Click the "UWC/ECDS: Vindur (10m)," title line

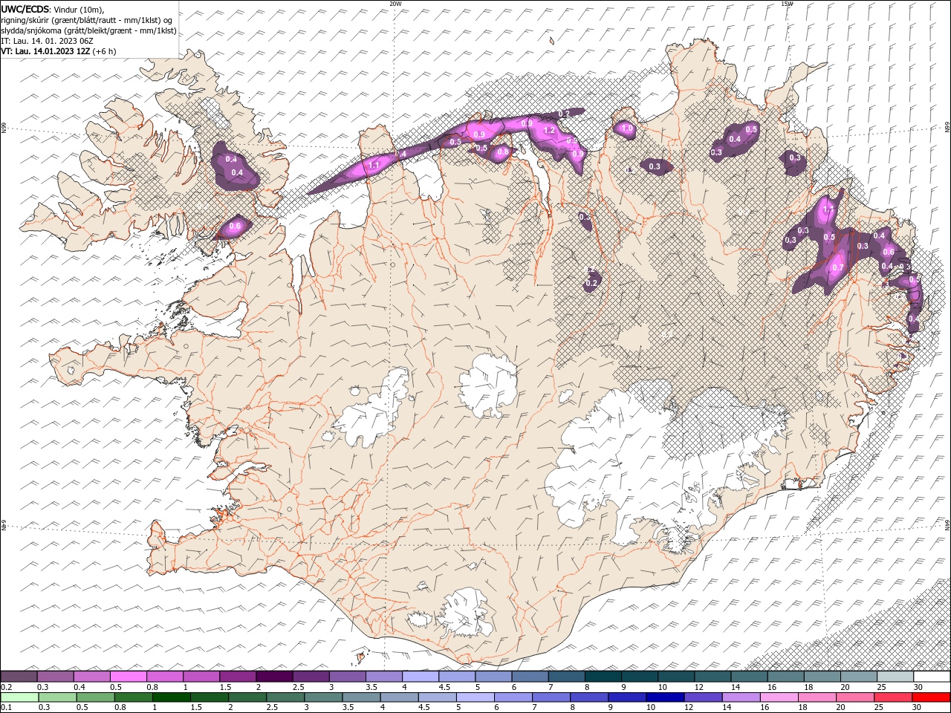tap(53, 9)
